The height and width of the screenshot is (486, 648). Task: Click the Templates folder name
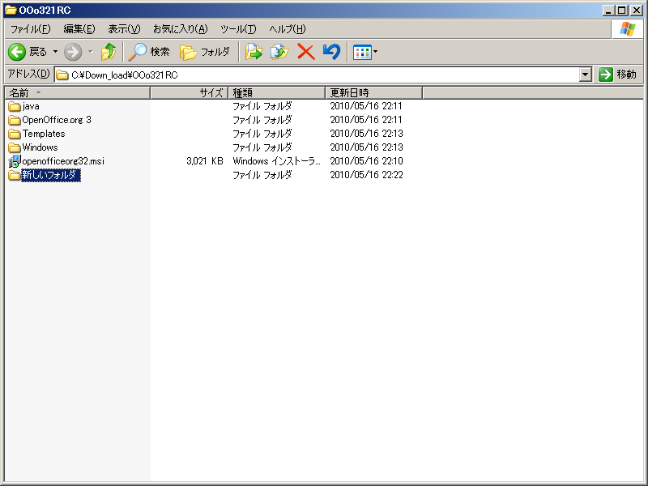[44, 134]
